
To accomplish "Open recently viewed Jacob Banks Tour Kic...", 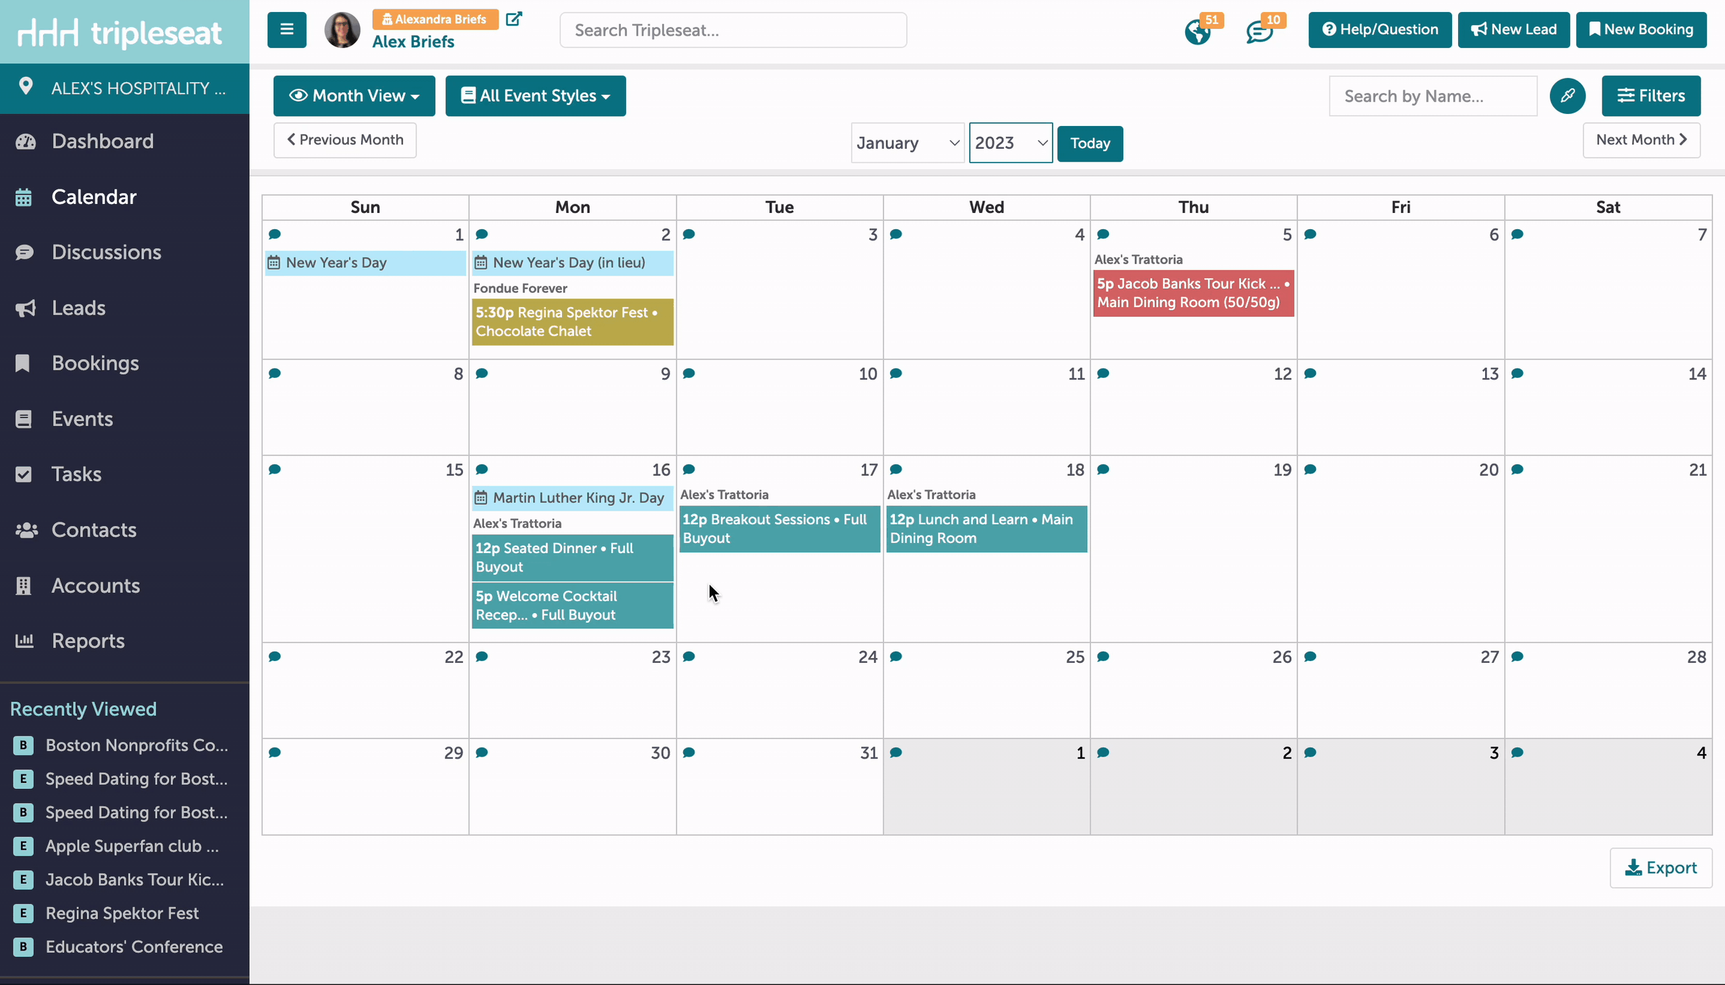I will 135,880.
